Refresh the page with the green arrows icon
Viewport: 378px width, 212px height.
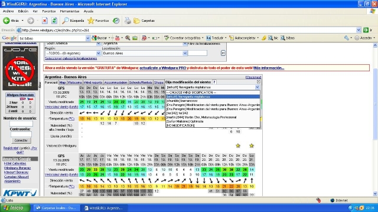[54, 21]
